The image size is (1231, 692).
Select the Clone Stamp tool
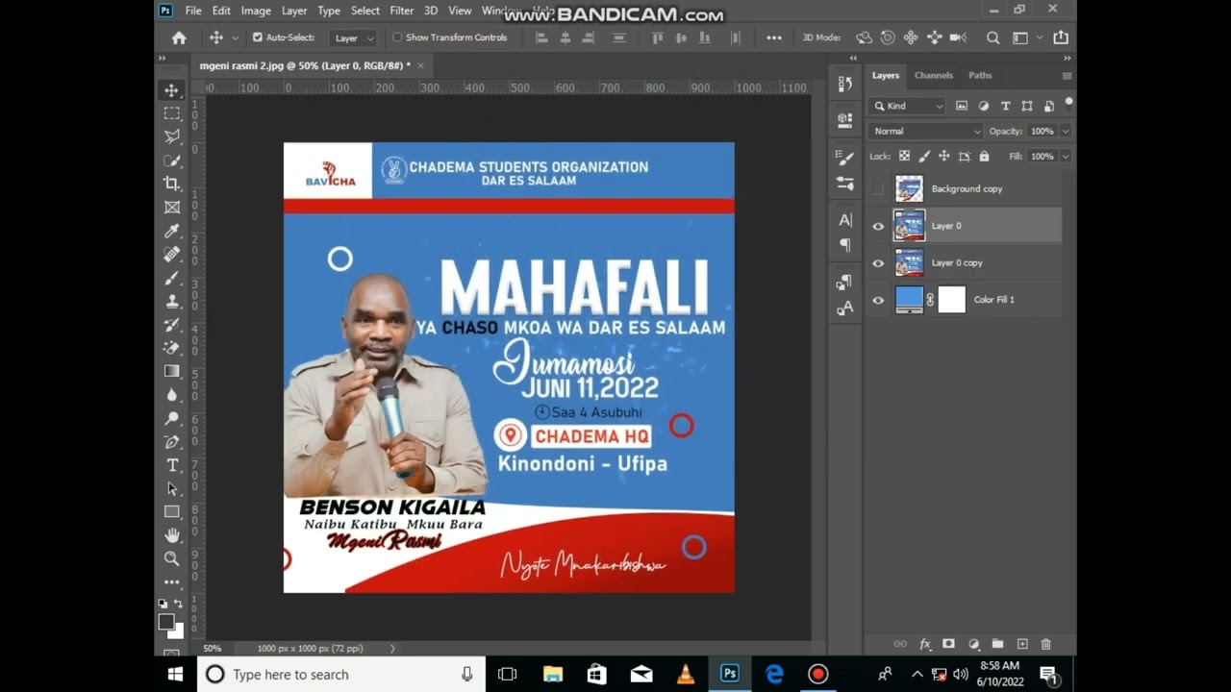172,301
